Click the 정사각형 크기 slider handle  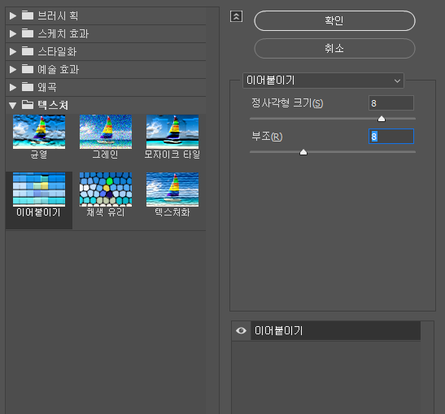tap(382, 119)
